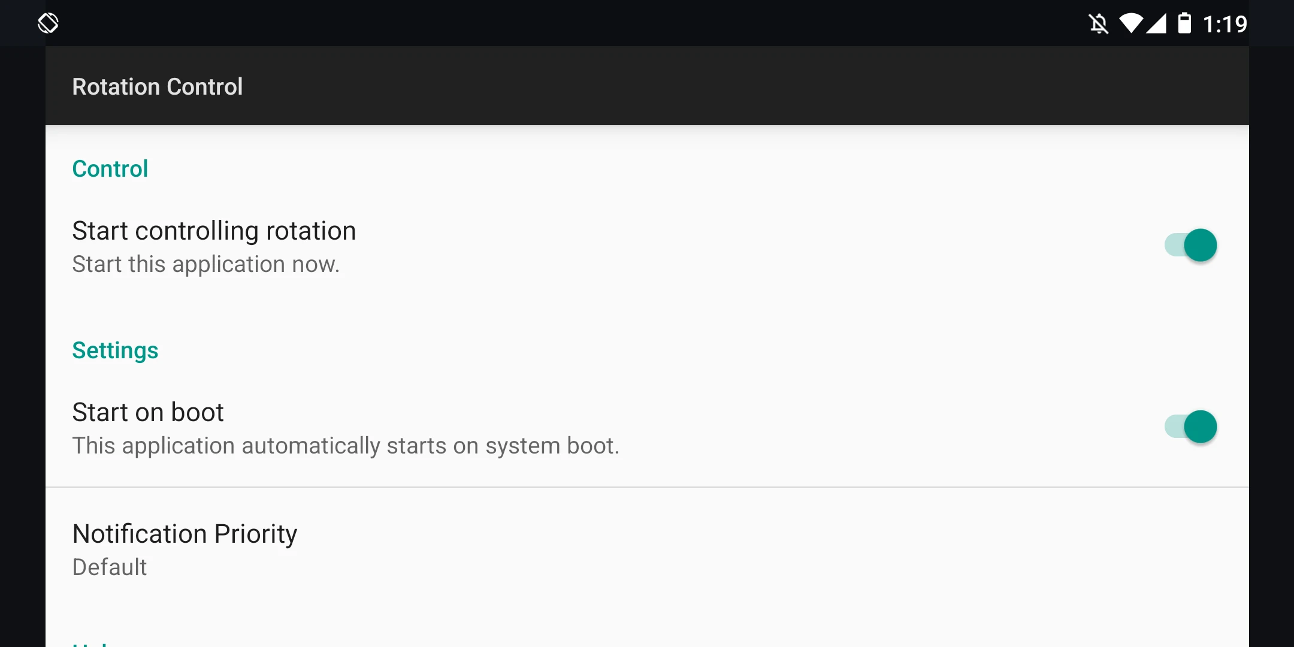1294x647 pixels.
Task: Tap the muted notifications bell icon
Action: (x=1098, y=24)
